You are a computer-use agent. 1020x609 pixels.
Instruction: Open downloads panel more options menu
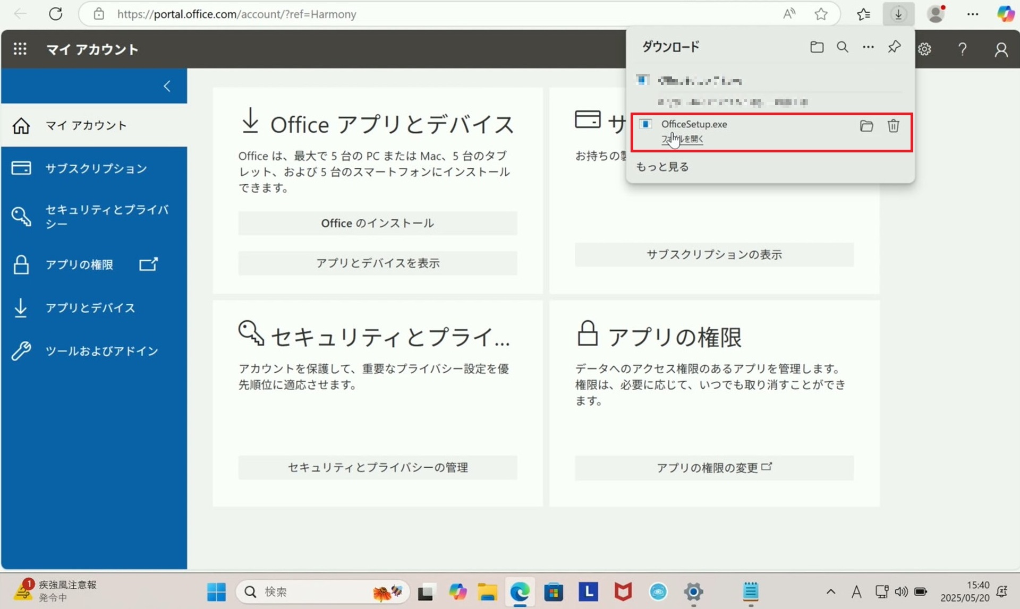(868, 47)
